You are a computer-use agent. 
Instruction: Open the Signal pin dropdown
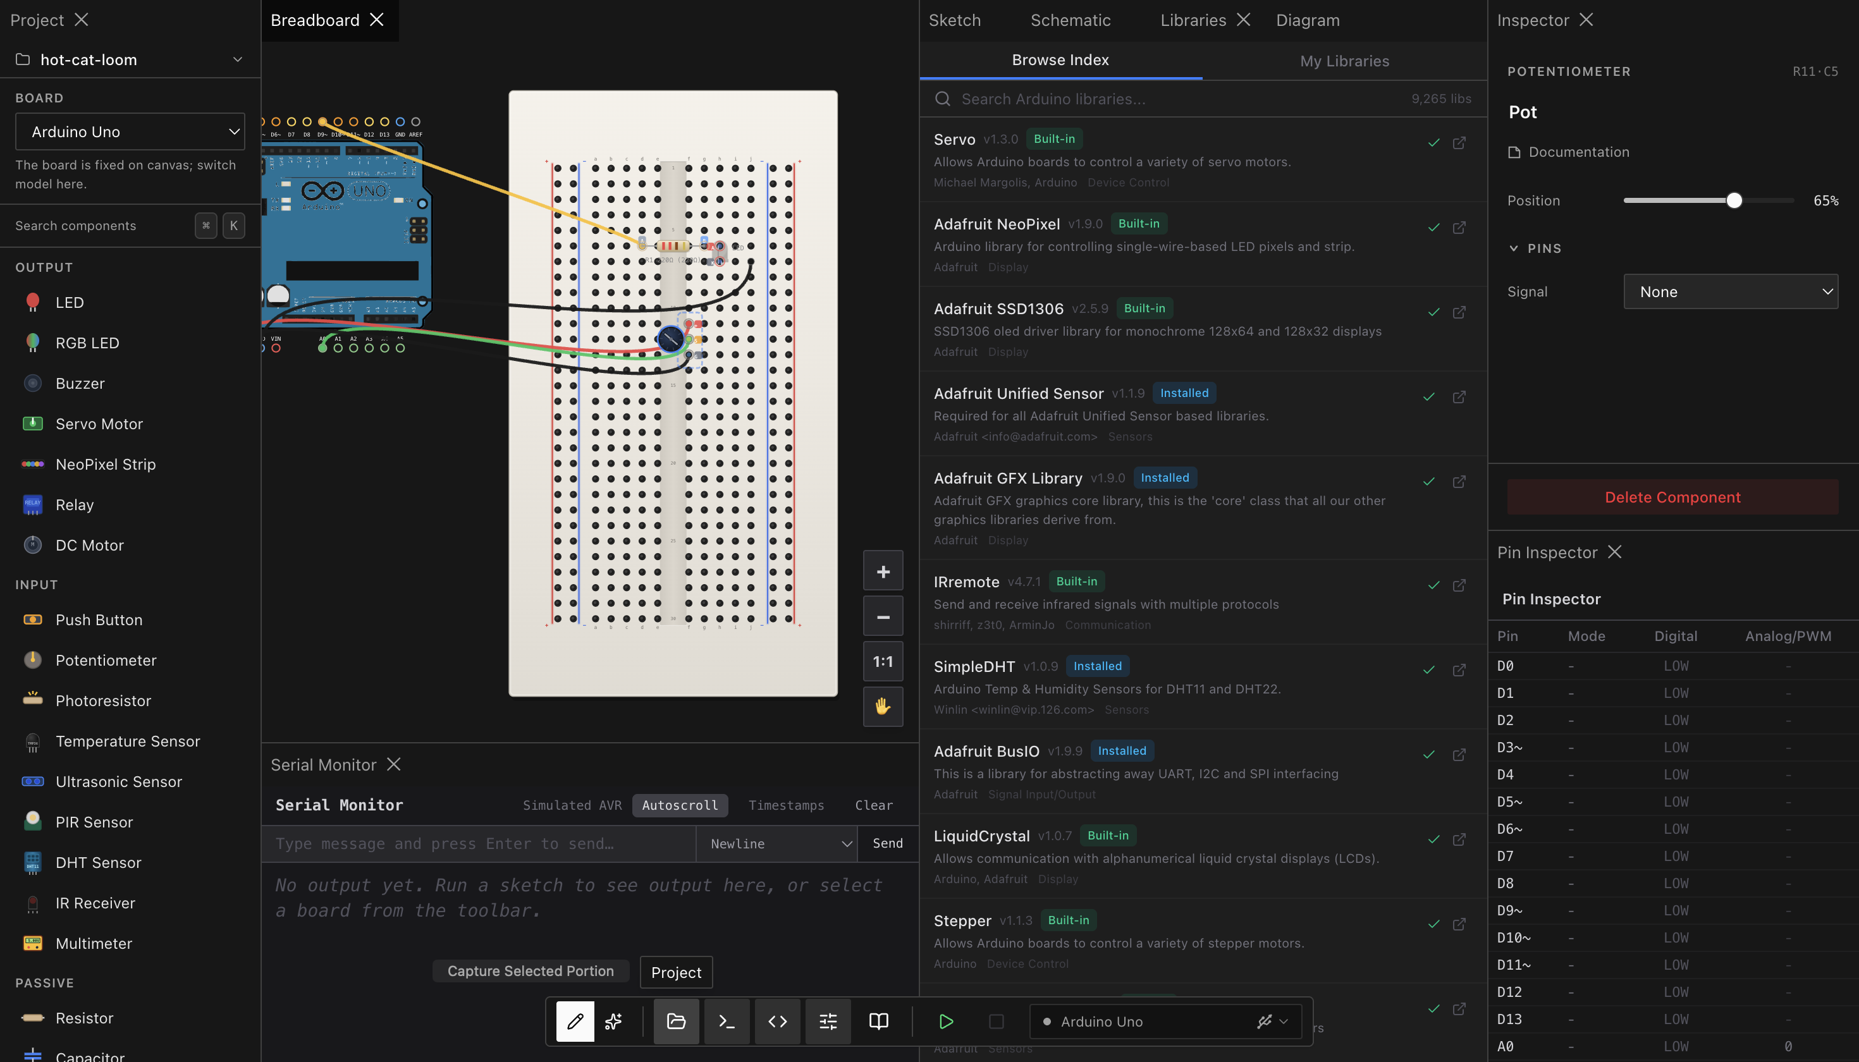click(x=1730, y=292)
